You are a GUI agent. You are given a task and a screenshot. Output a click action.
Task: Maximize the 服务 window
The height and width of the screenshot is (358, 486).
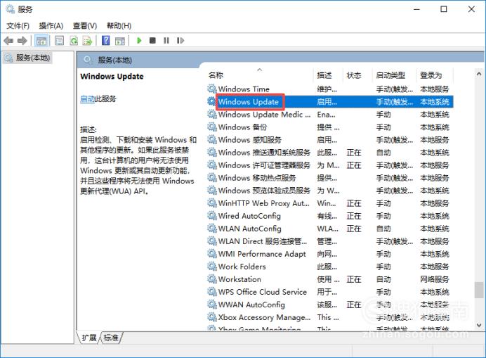[444, 9]
